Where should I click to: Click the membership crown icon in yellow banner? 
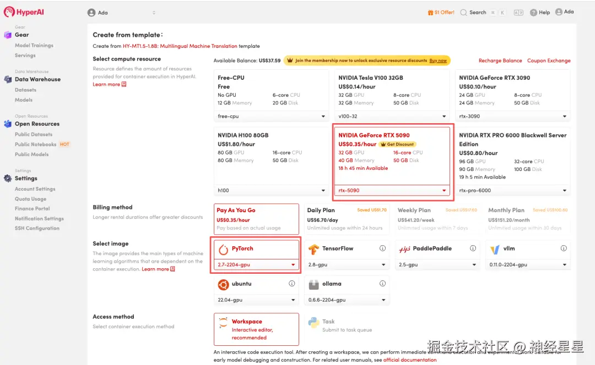pos(290,60)
